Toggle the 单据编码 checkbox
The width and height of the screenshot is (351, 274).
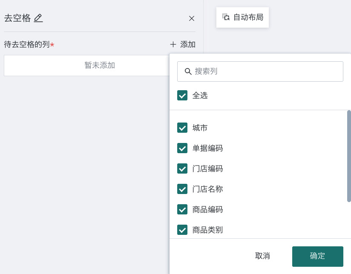182,148
